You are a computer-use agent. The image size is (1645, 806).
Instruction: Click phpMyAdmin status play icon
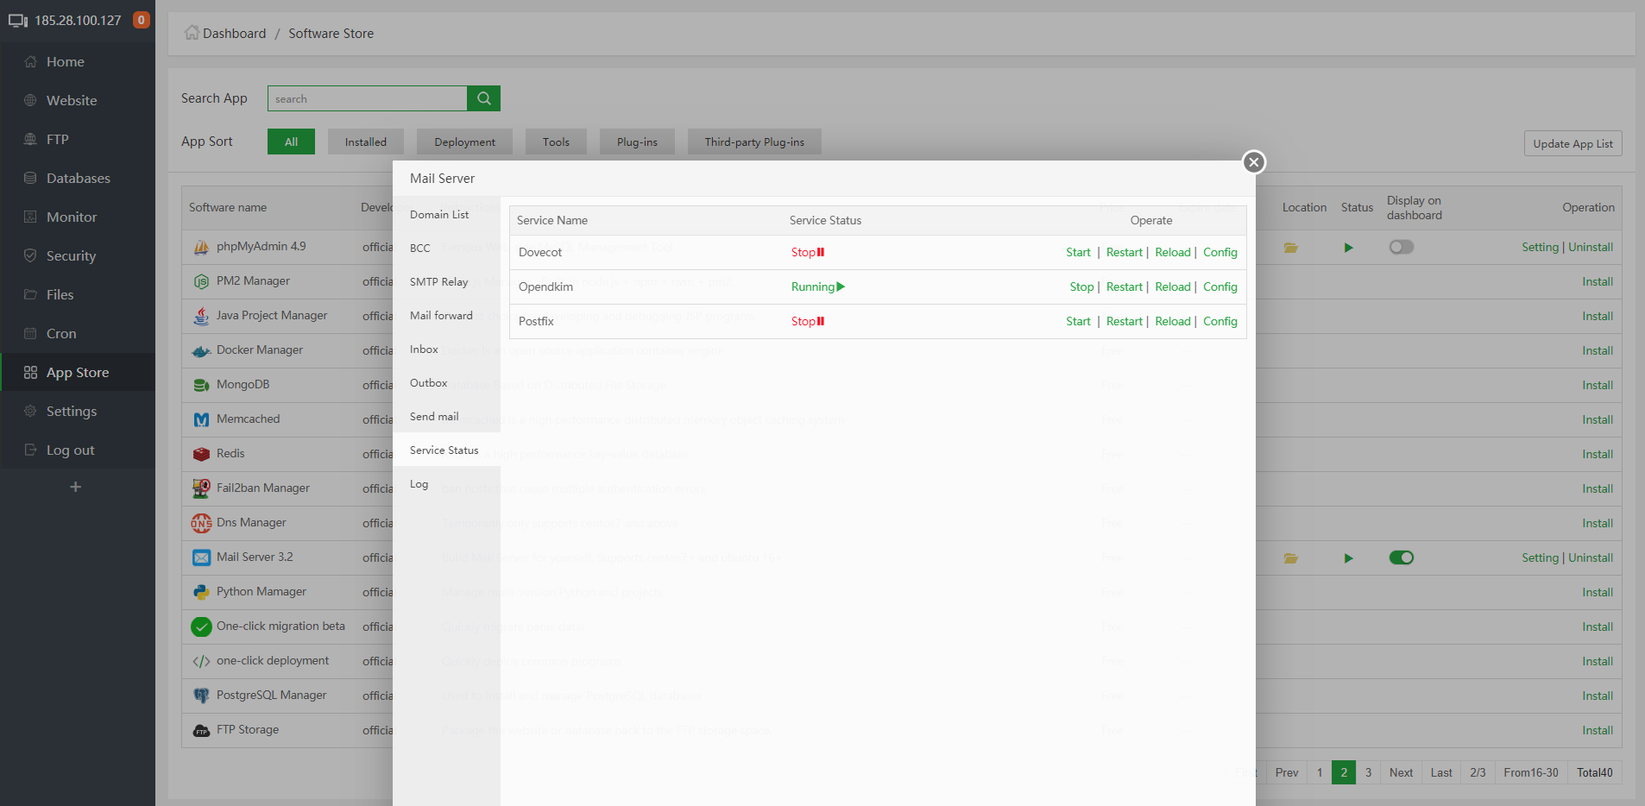pyautogui.click(x=1348, y=248)
